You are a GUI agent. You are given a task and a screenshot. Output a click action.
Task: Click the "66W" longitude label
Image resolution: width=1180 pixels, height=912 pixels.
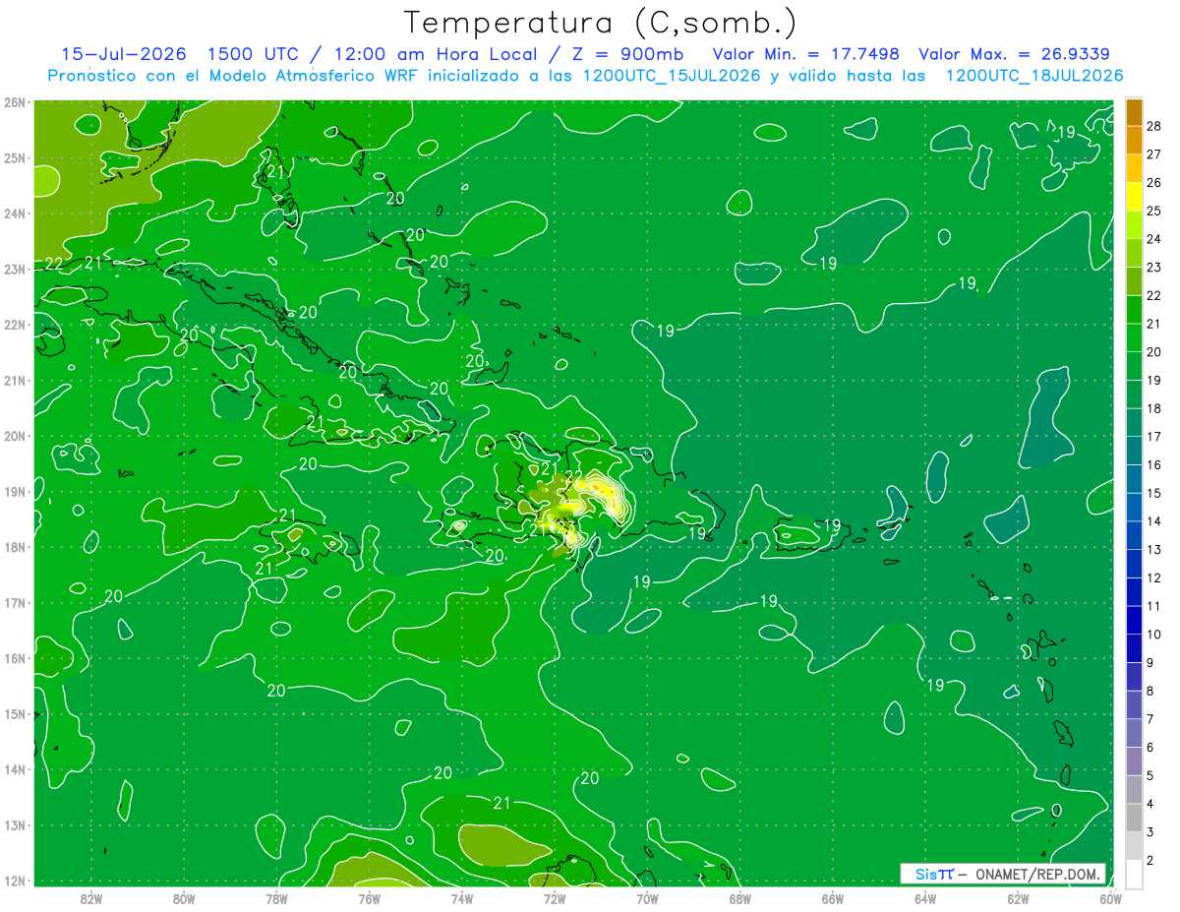click(x=833, y=898)
